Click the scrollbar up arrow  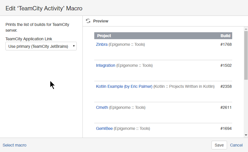pos(246,29)
